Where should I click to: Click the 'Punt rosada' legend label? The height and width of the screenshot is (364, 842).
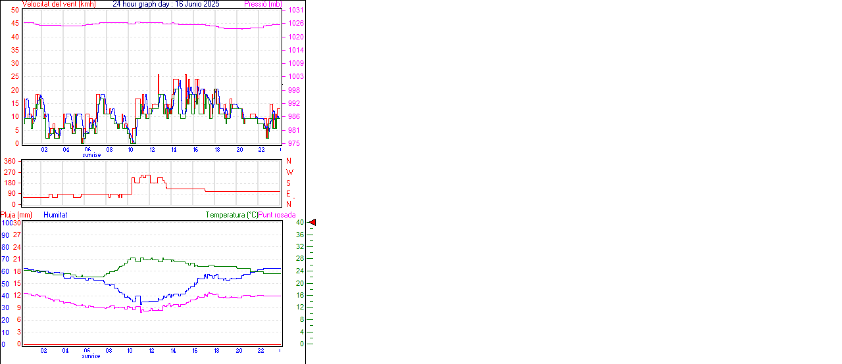(277, 215)
